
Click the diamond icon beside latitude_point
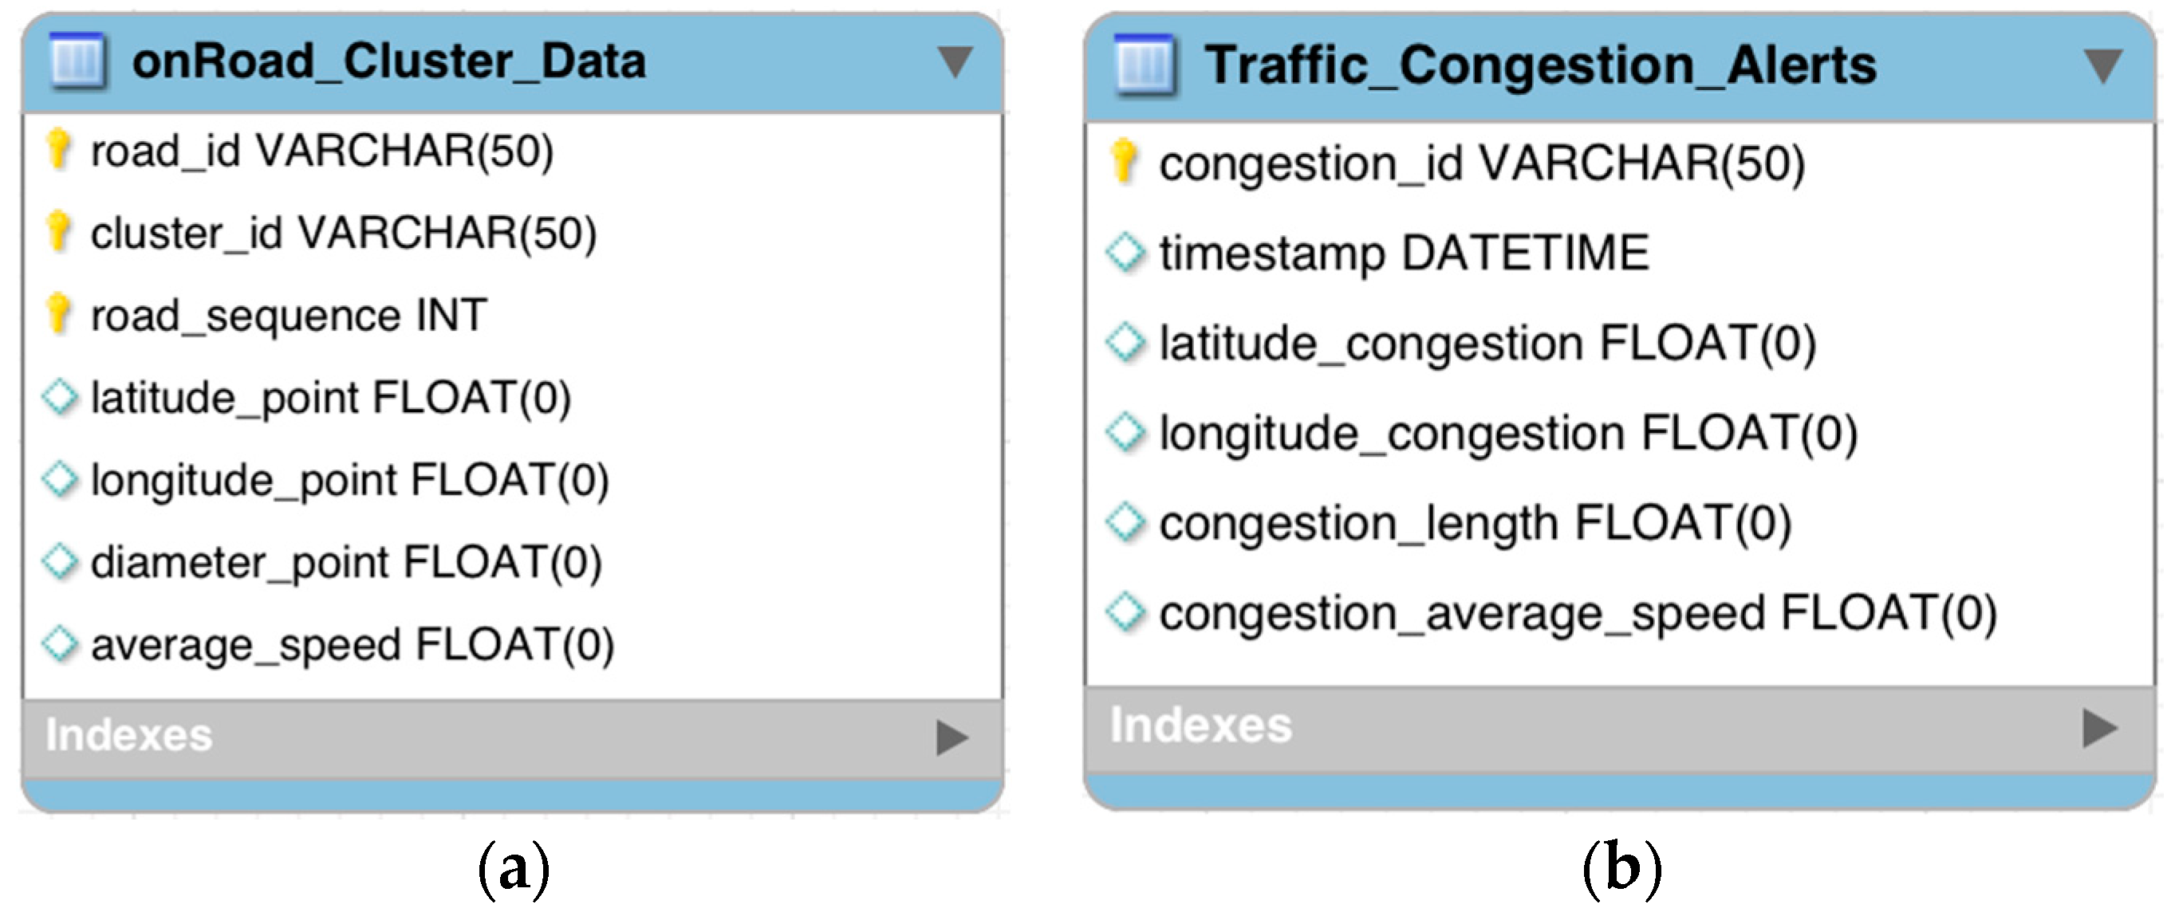[x=60, y=396]
